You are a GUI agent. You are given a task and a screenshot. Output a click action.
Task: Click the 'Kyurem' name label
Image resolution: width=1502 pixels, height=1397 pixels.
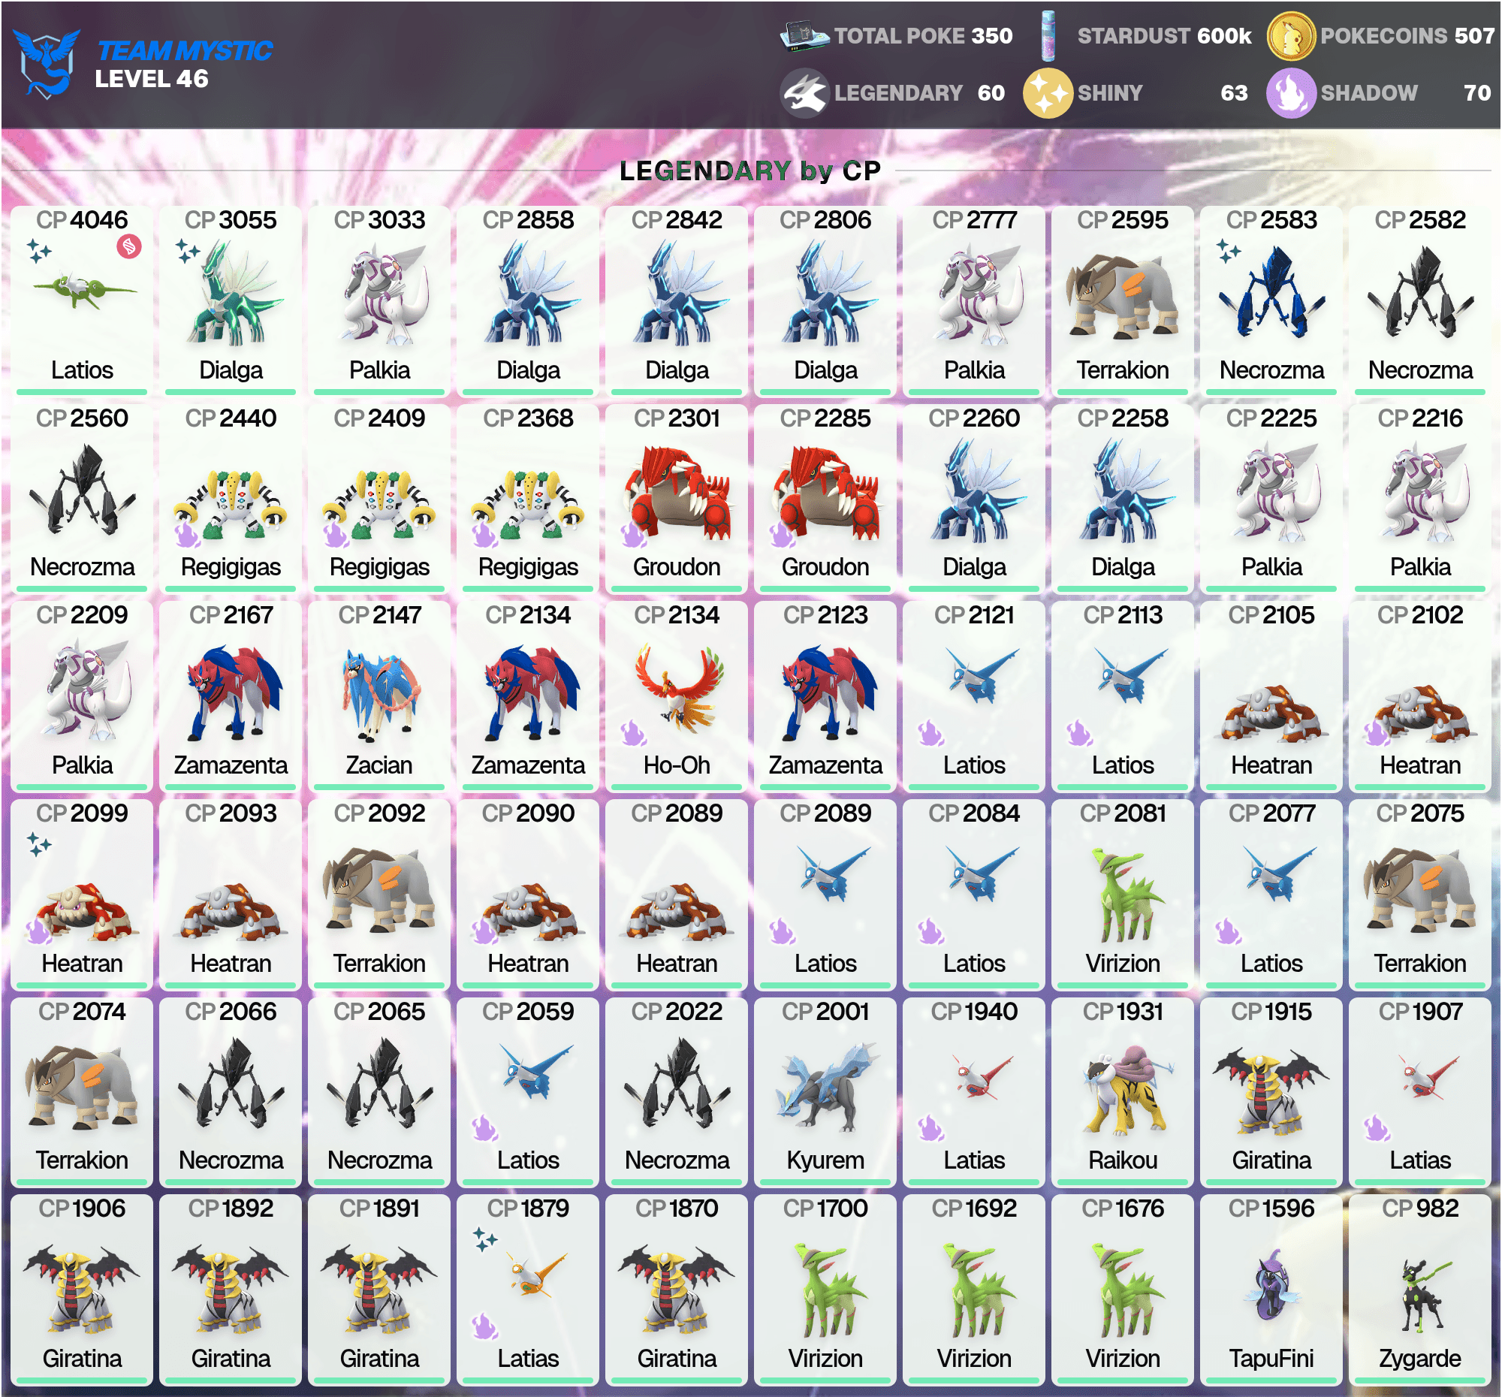click(826, 1160)
